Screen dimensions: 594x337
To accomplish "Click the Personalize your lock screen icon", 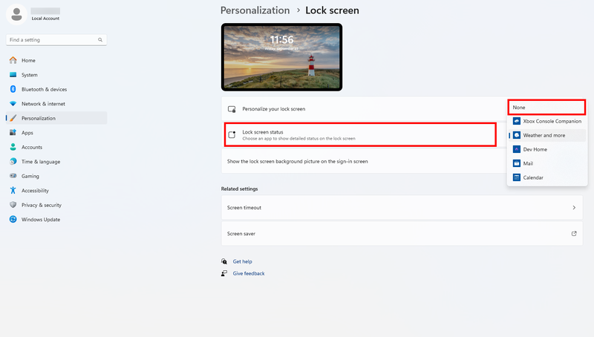I will [x=232, y=109].
